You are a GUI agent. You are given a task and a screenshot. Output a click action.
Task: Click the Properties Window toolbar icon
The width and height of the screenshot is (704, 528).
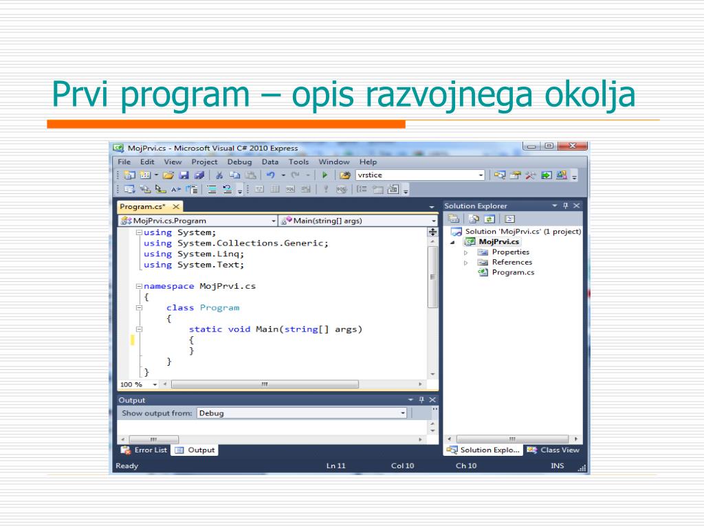515,175
